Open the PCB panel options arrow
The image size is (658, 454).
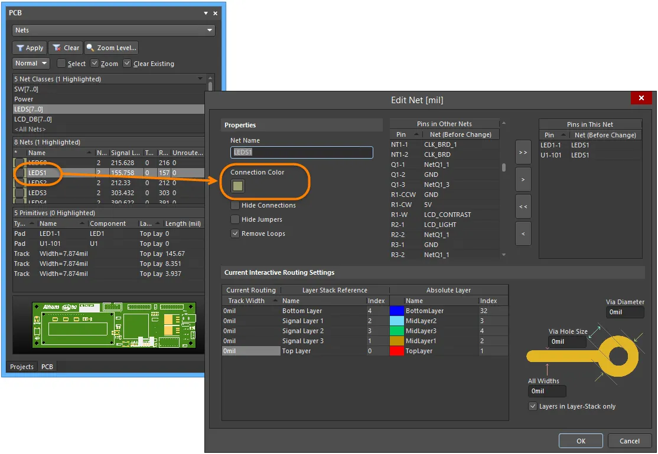point(206,13)
